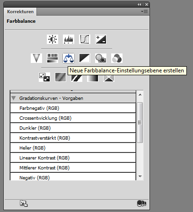Create an Exposure adjustment layer
The height and width of the screenshot is (212, 193).
[101, 39]
